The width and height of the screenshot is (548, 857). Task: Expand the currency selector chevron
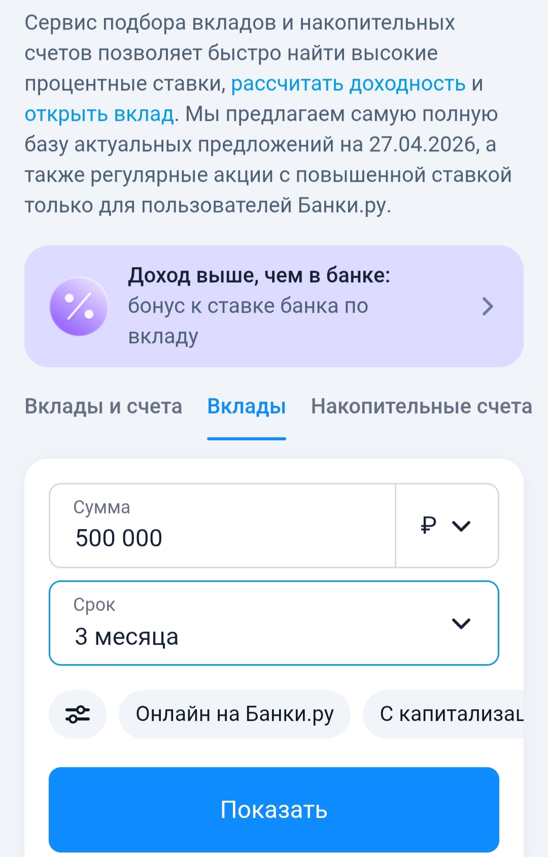point(461,526)
